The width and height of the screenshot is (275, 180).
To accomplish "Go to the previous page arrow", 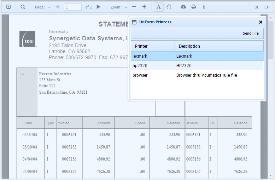I will click(57, 7).
